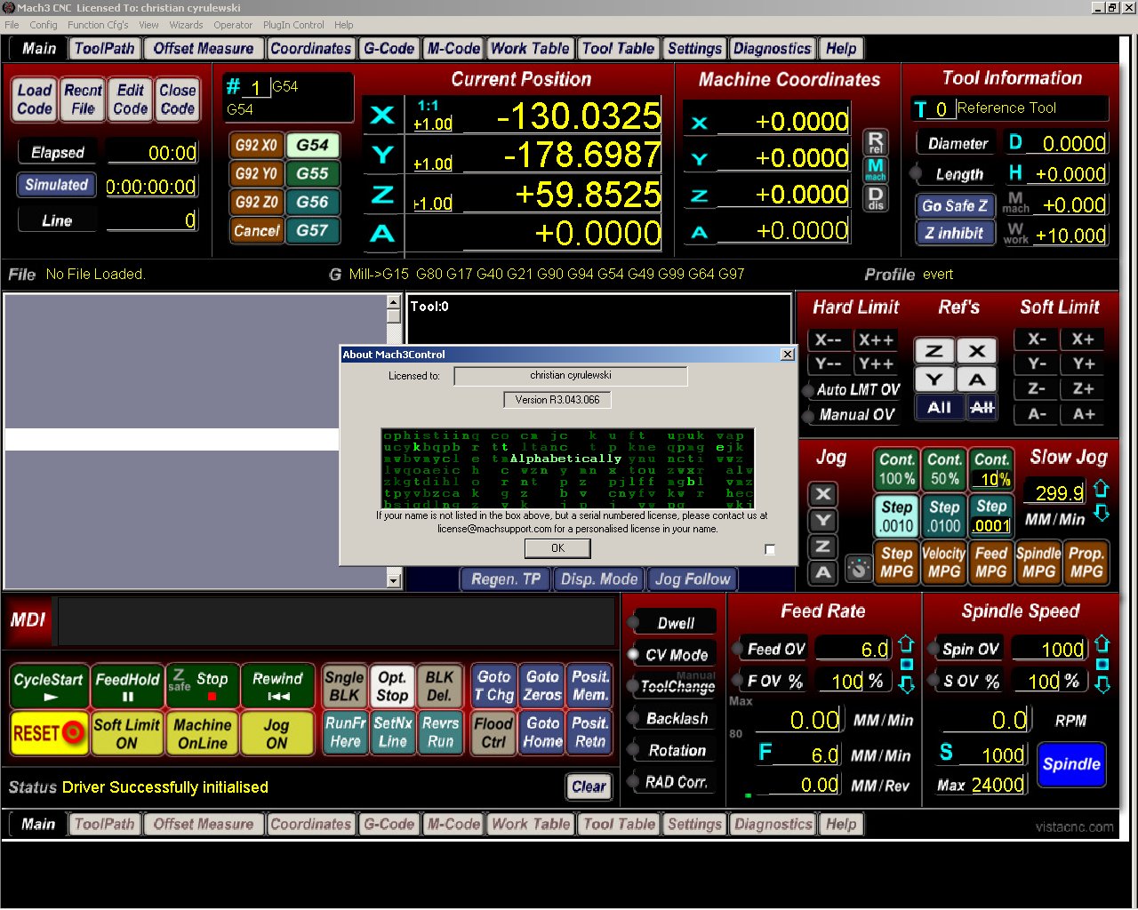Rewind the loaded program

[277, 687]
